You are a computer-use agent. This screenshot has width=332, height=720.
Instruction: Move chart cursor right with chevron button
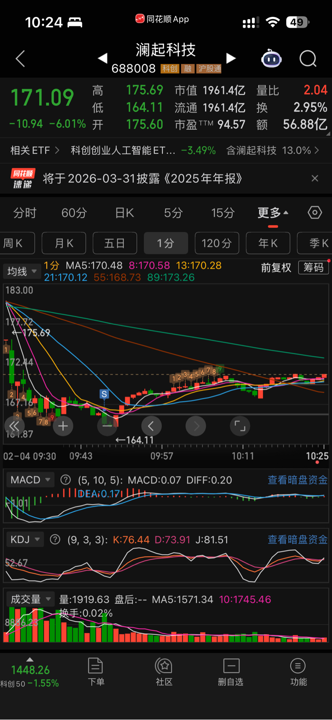(196, 426)
